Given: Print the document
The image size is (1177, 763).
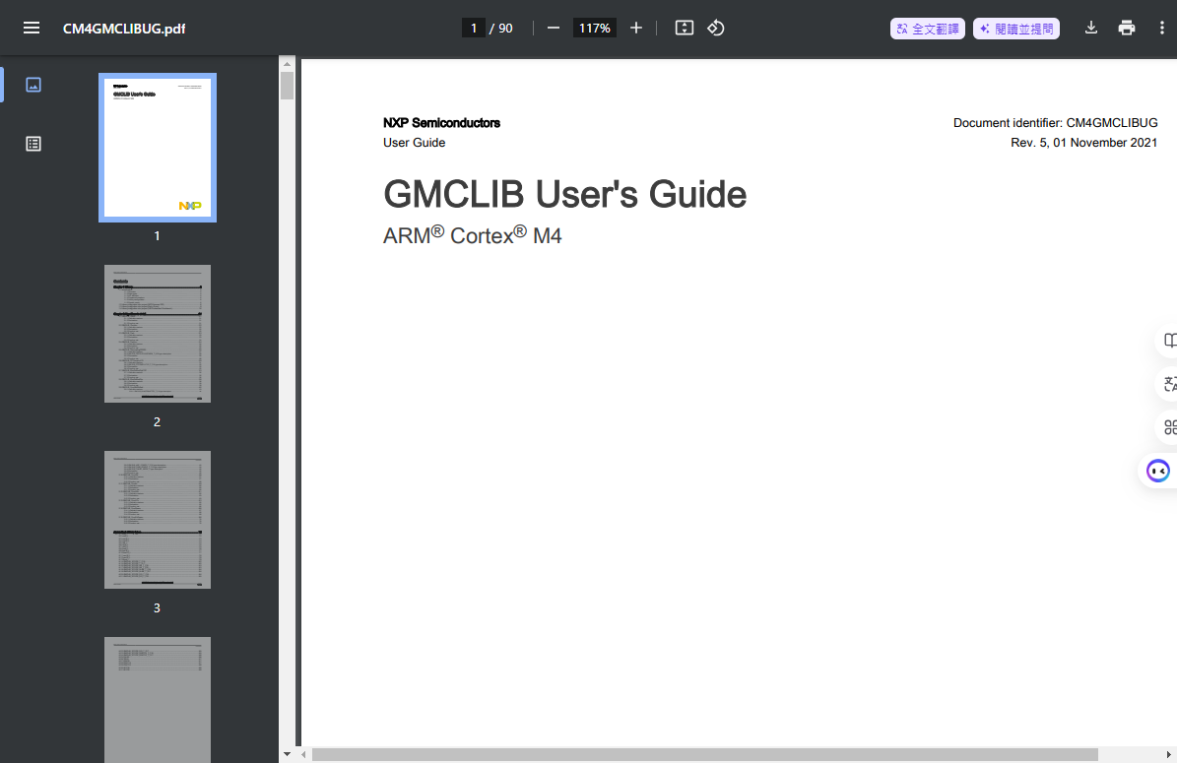Looking at the screenshot, I should pyautogui.click(x=1126, y=28).
